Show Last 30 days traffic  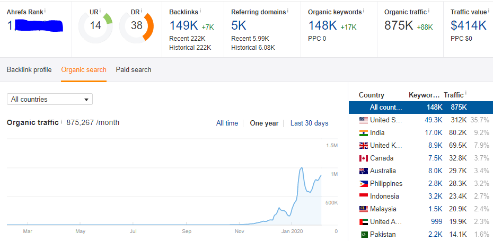[310, 123]
